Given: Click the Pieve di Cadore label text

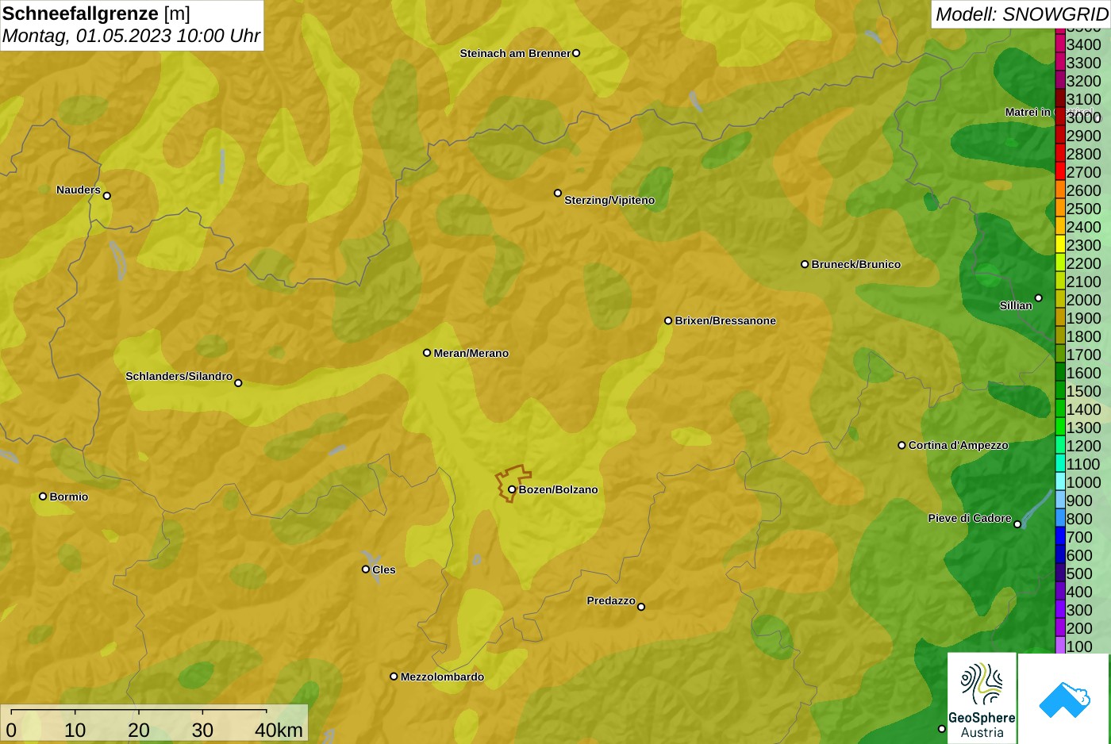Looking at the screenshot, I should pyautogui.click(x=970, y=518).
